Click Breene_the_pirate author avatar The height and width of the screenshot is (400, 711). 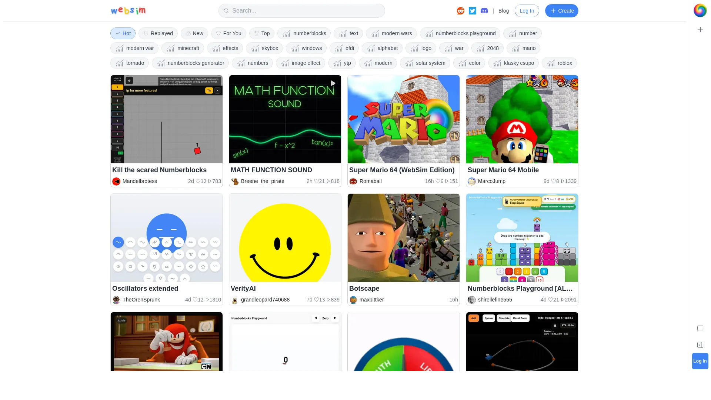[x=235, y=181]
